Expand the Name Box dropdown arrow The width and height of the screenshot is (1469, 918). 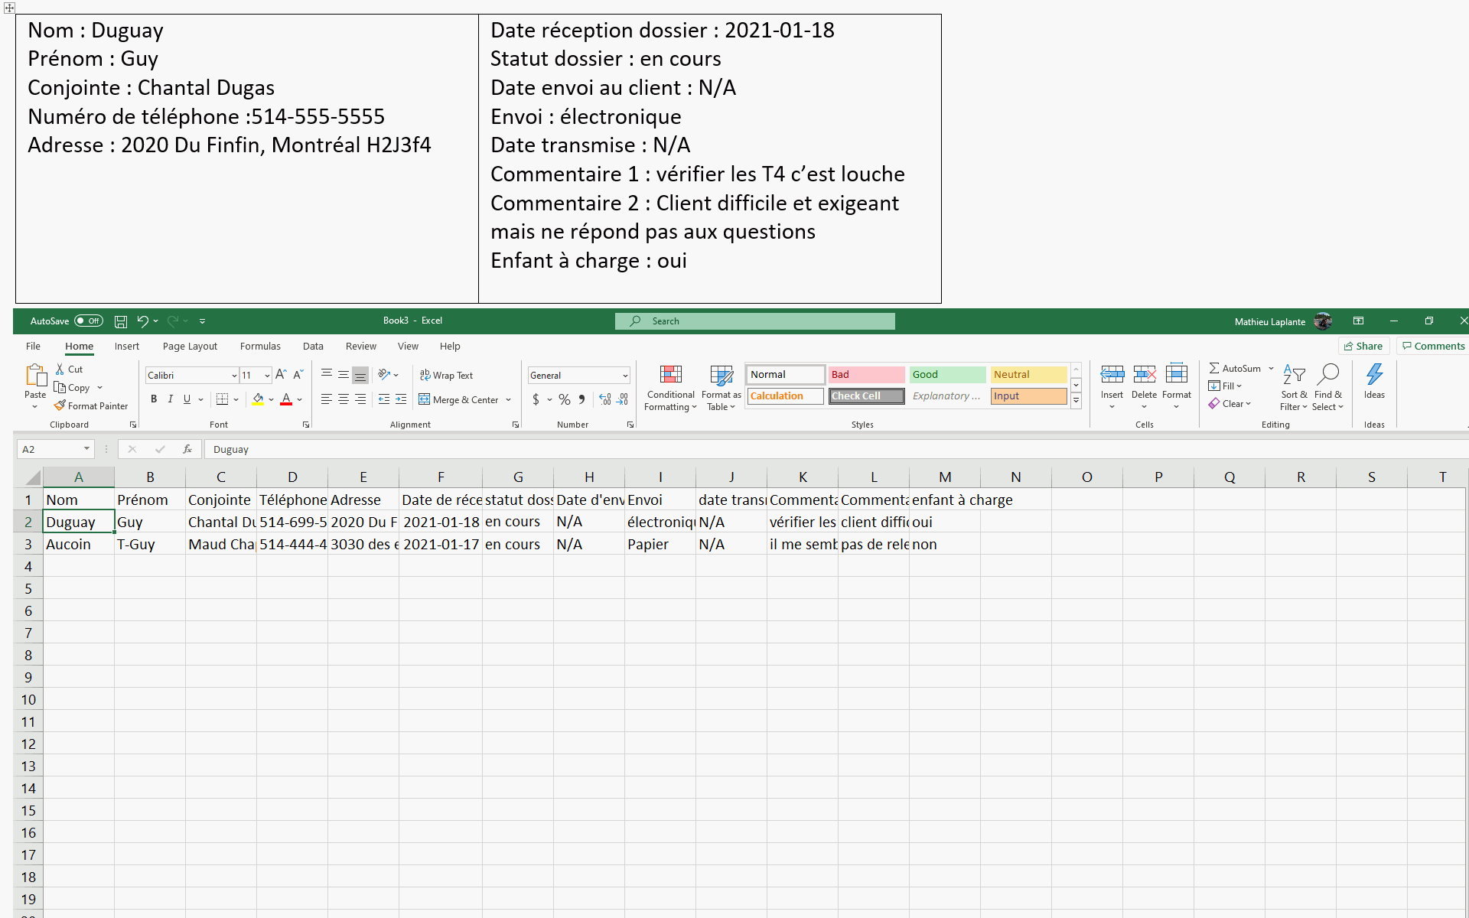[x=86, y=449]
